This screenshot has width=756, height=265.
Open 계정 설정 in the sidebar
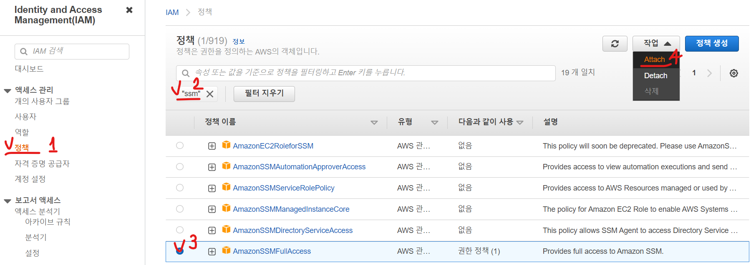(30, 179)
